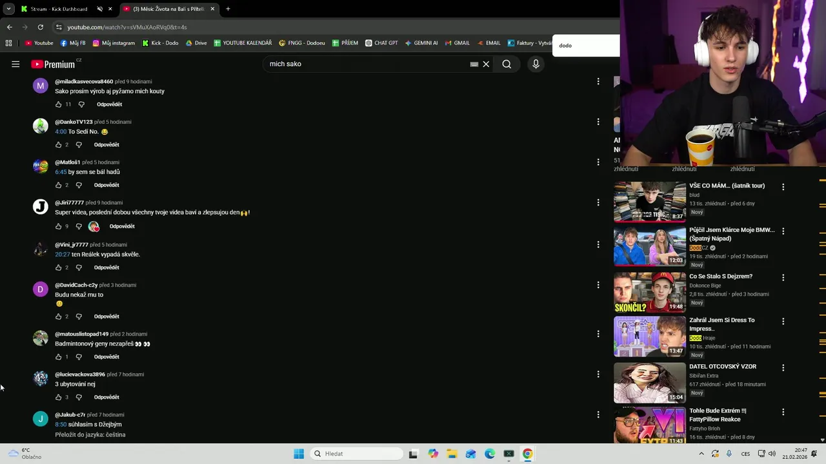Image resolution: width=826 pixels, height=464 pixels.
Task: Open the tab search dropdown arrow
Action: pyautogui.click(x=8, y=9)
